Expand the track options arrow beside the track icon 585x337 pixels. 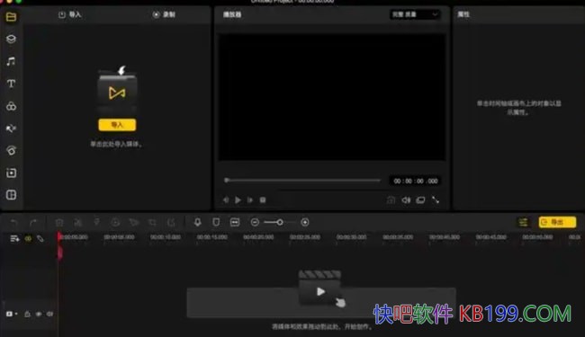coord(16,314)
